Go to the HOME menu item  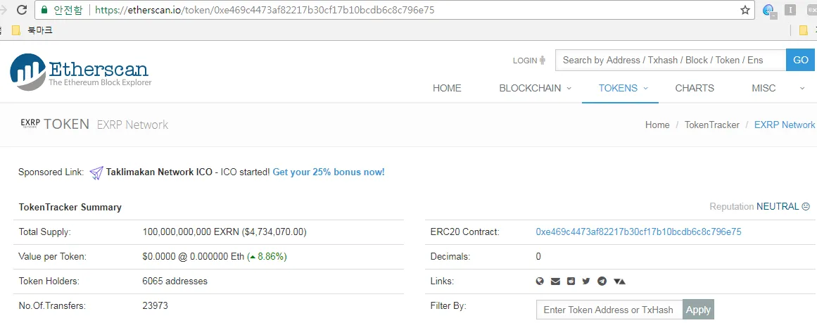[447, 88]
